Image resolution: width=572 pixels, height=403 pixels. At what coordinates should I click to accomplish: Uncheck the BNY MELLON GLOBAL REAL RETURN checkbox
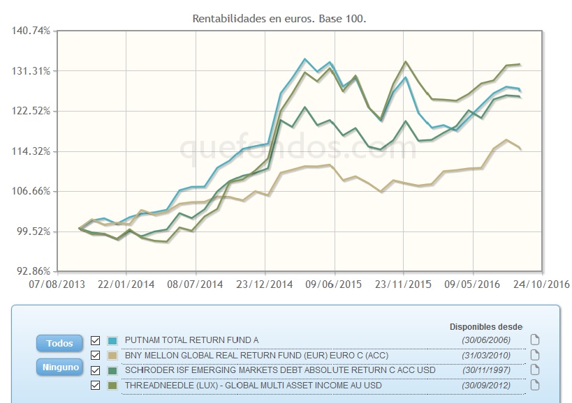click(95, 356)
